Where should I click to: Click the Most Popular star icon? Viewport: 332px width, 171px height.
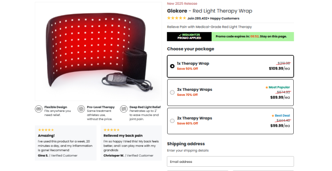(267, 87)
